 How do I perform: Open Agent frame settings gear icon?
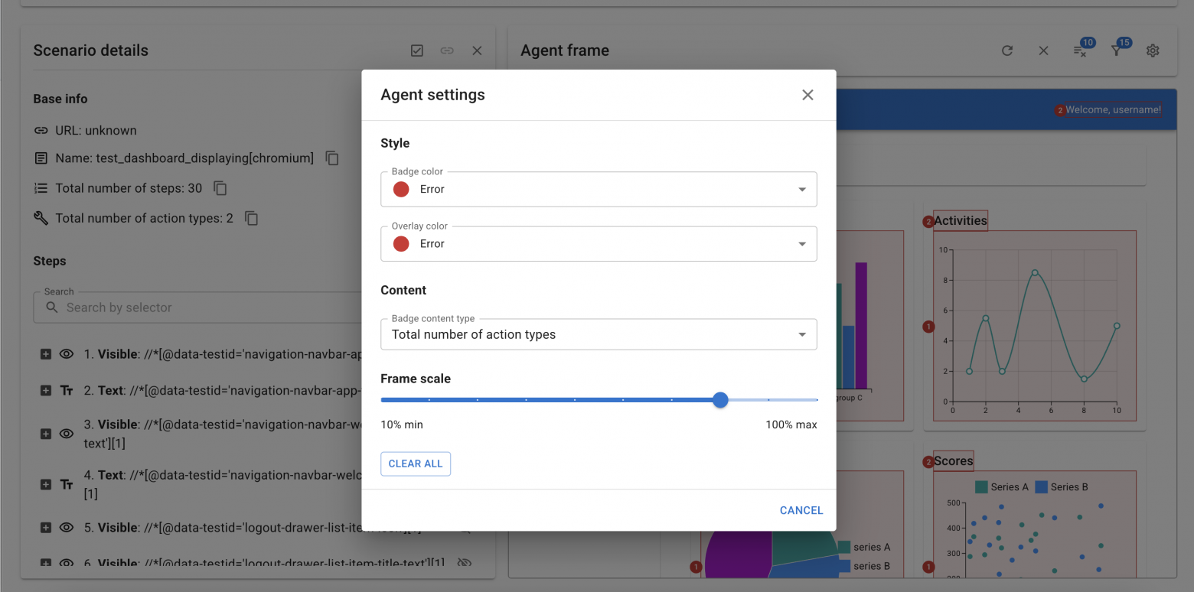pyautogui.click(x=1153, y=50)
